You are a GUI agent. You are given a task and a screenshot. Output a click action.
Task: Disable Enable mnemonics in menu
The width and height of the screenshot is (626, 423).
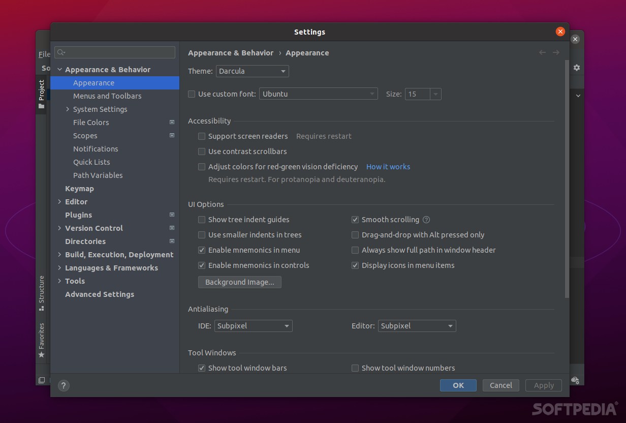(x=202, y=250)
